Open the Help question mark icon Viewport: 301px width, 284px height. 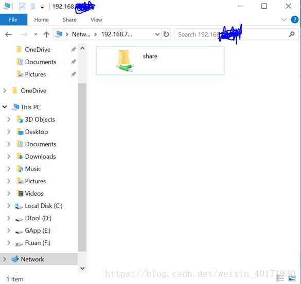click(295, 20)
